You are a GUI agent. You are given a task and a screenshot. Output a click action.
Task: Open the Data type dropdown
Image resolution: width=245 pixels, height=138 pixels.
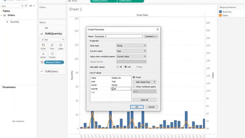131,46
